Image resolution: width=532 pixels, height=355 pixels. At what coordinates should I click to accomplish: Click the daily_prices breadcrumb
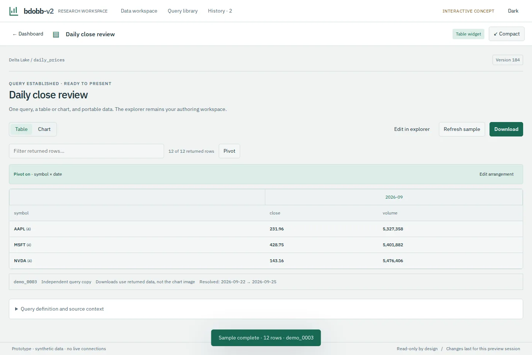tap(49, 60)
